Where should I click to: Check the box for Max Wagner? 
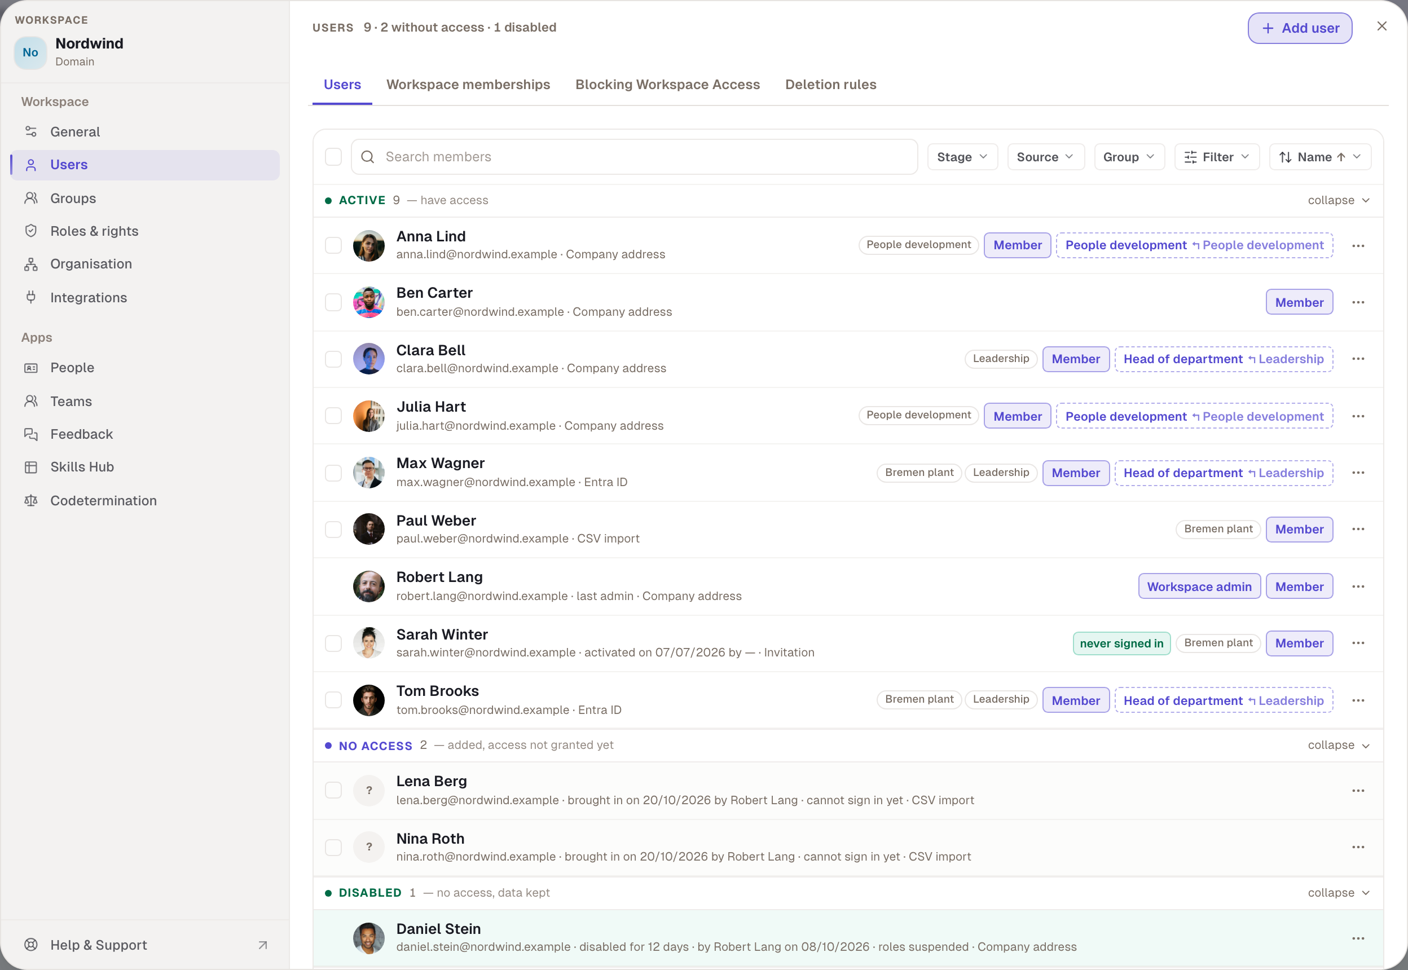coord(333,473)
